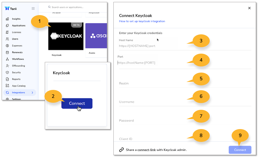Focus the Host Name input field
Image resolution: width=259 pixels, height=157 pixels.
click(x=185, y=46)
